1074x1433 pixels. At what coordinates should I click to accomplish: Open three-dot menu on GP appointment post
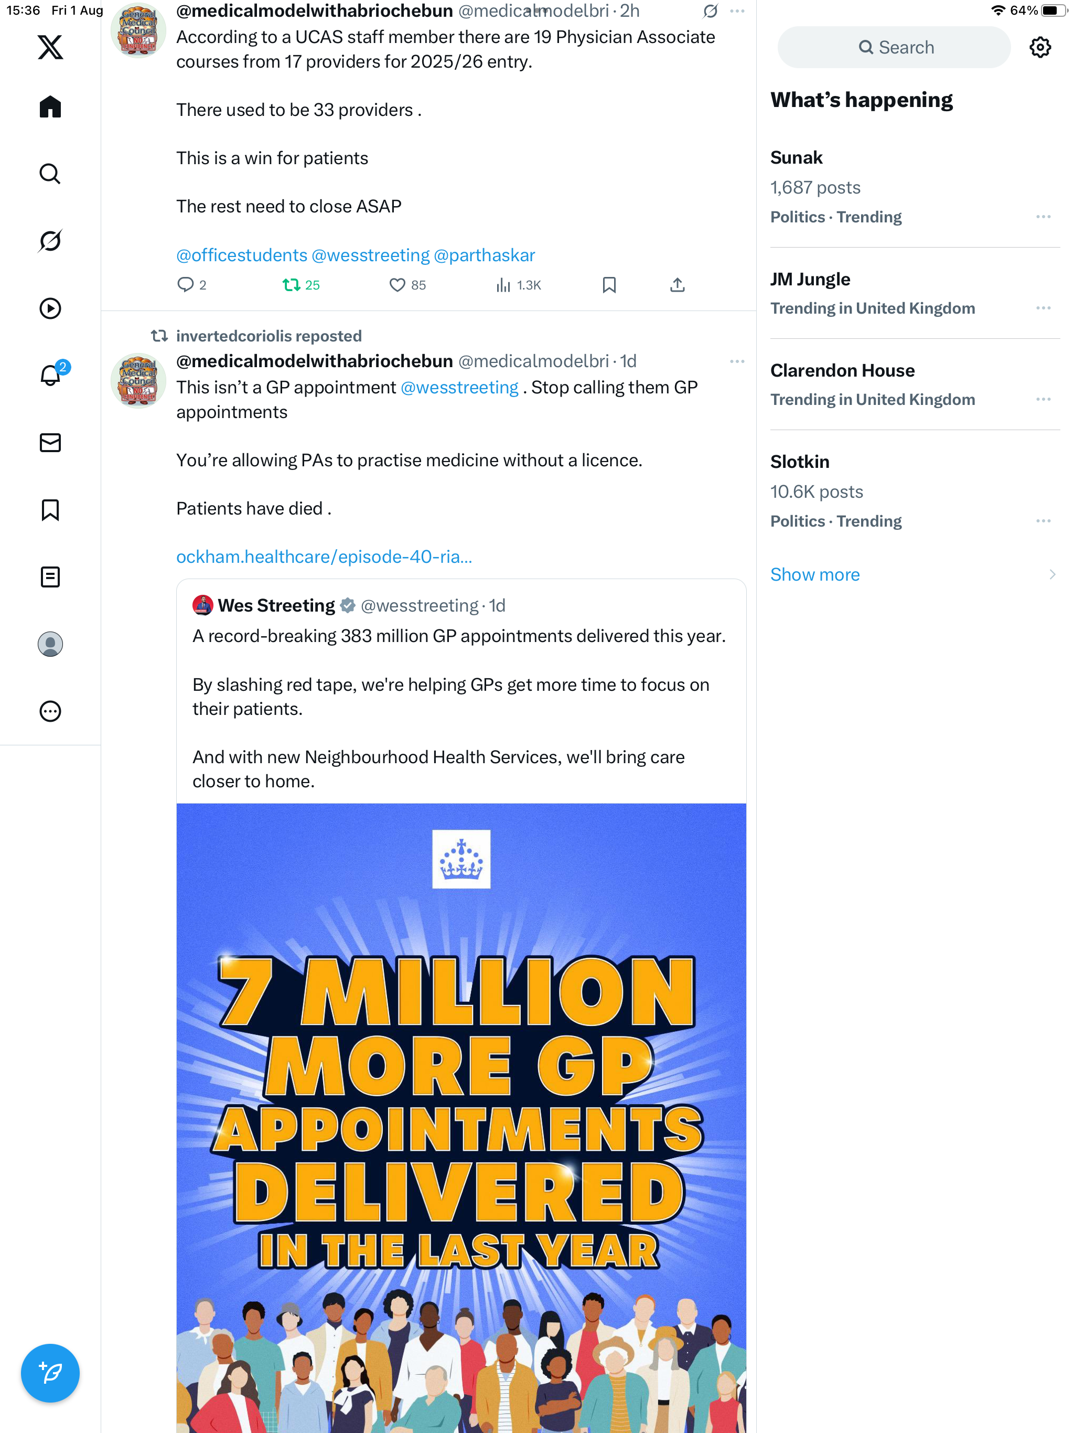(x=736, y=361)
